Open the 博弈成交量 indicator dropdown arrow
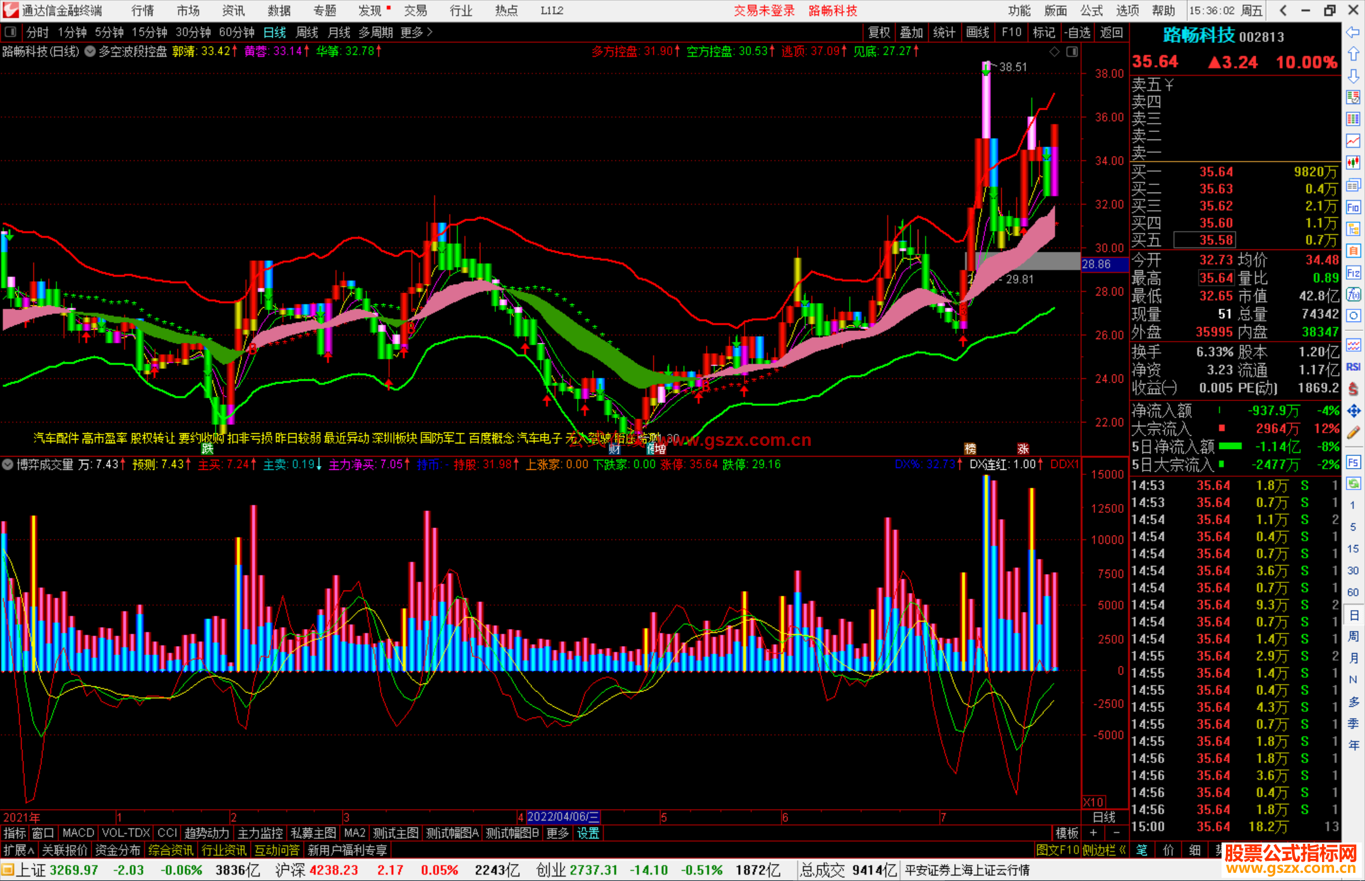Image resolution: width=1365 pixels, height=881 pixels. pos(8,464)
